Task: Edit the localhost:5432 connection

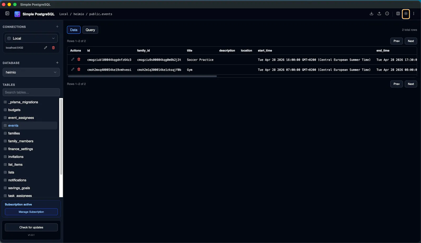Action: point(46,48)
